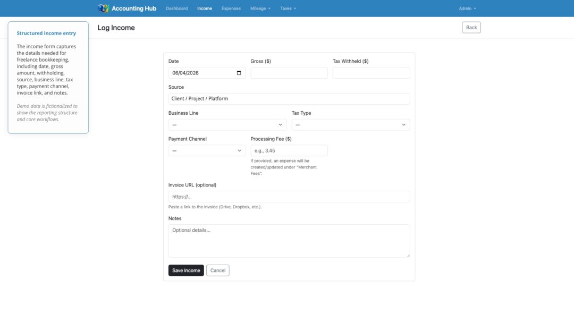The image size is (574, 330).
Task: Click the Accounting Hub brand name
Action: (134, 9)
